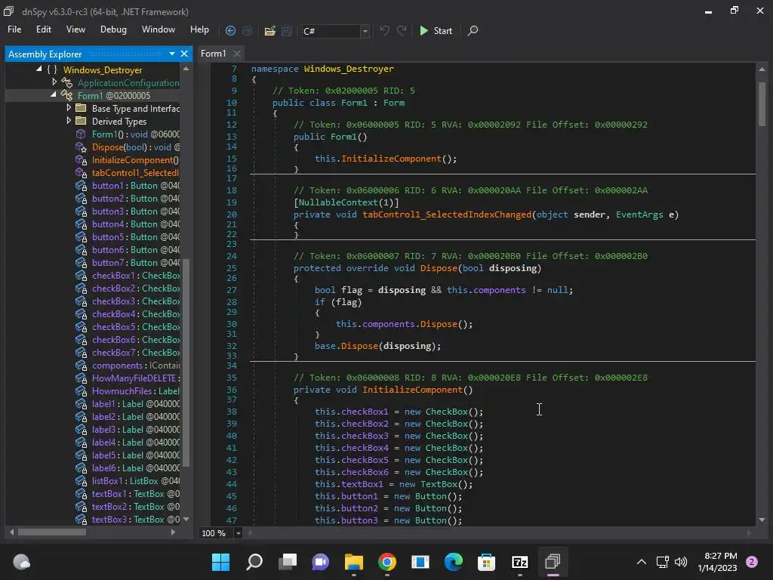Viewport: 773px width, 580px height.
Task: Open the Search magnifier in toolbar
Action: (473, 30)
